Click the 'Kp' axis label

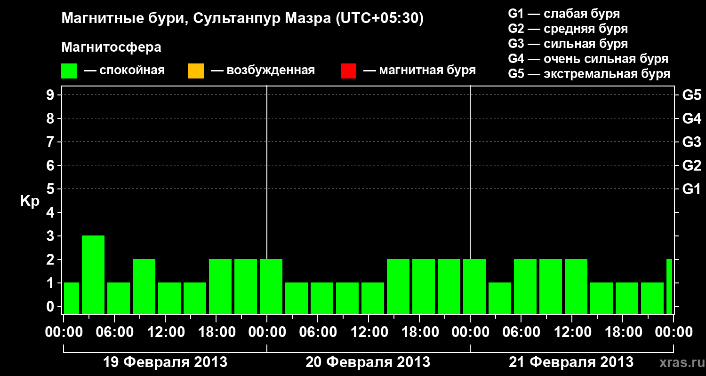30,202
